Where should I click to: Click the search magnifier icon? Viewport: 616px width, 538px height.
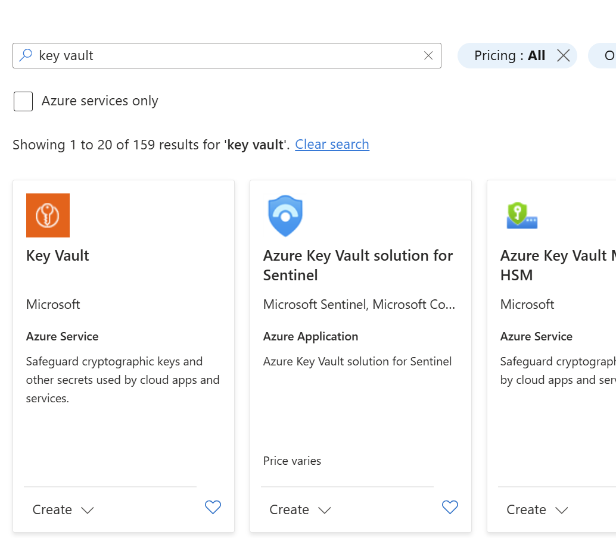point(26,55)
